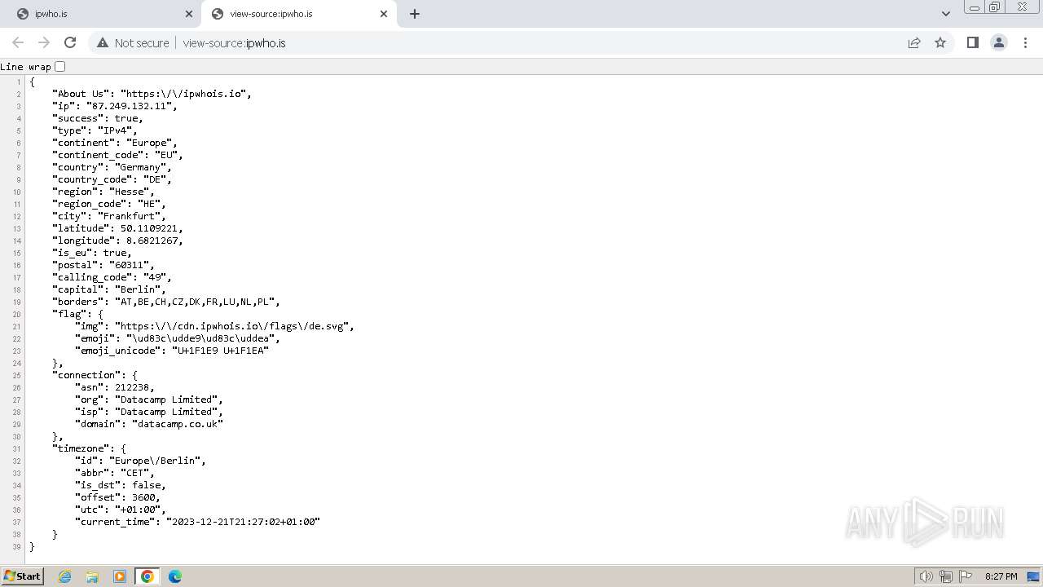Click the org value "Datacamp Limited"
Viewport: 1043px width, 587px height.
pyautogui.click(x=165, y=399)
